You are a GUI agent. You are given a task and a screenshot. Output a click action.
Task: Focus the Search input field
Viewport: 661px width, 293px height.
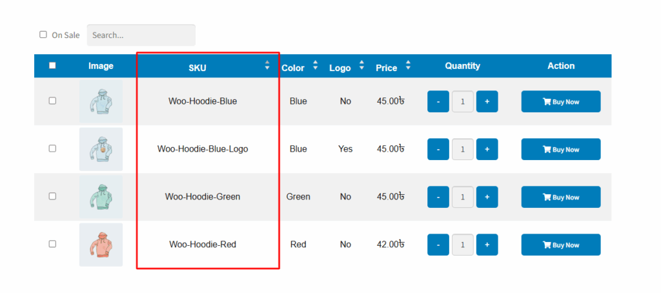click(141, 35)
